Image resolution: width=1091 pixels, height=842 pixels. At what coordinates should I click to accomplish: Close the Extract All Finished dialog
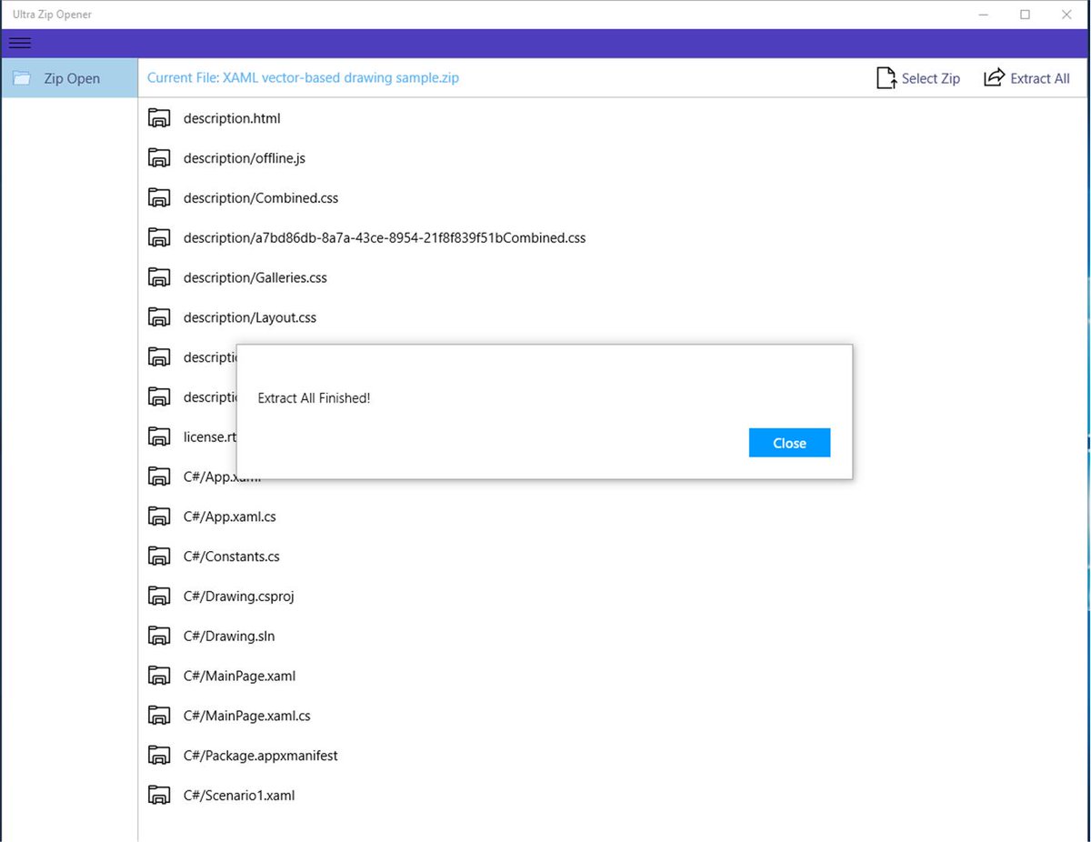tap(789, 443)
